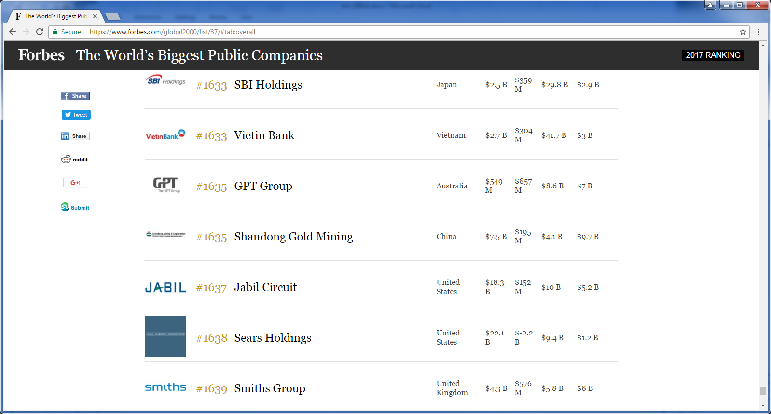Open Sears Holdings company page
This screenshot has width=771, height=414.
(273, 338)
